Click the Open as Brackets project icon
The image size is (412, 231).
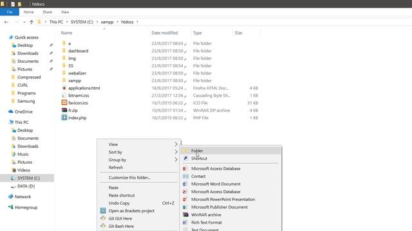point(103,210)
